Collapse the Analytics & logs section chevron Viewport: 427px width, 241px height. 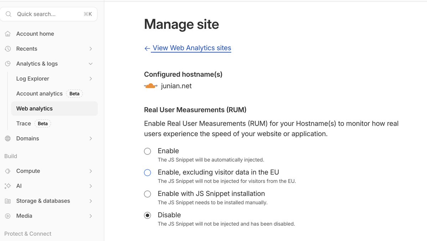pyautogui.click(x=90, y=64)
